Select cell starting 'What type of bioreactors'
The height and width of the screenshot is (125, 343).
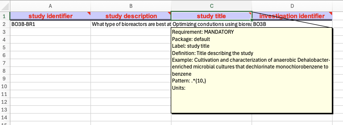coord(131,24)
